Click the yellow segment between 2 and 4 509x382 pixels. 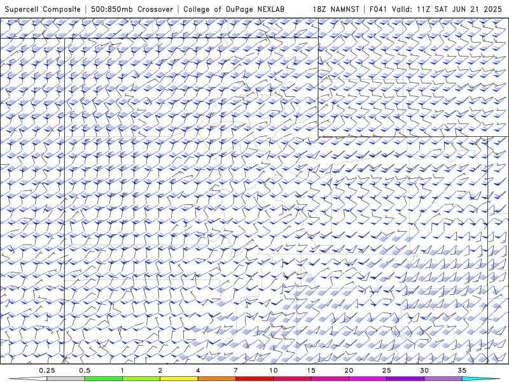(x=179, y=379)
